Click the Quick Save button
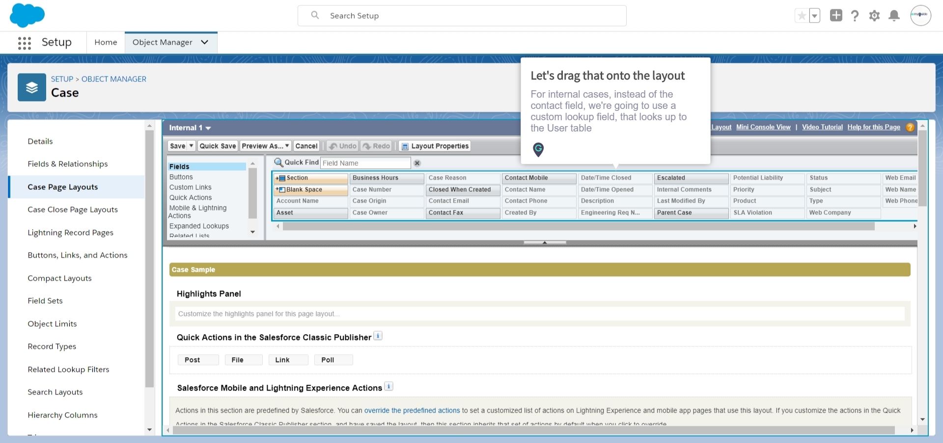The height and width of the screenshot is (443, 943). point(218,146)
